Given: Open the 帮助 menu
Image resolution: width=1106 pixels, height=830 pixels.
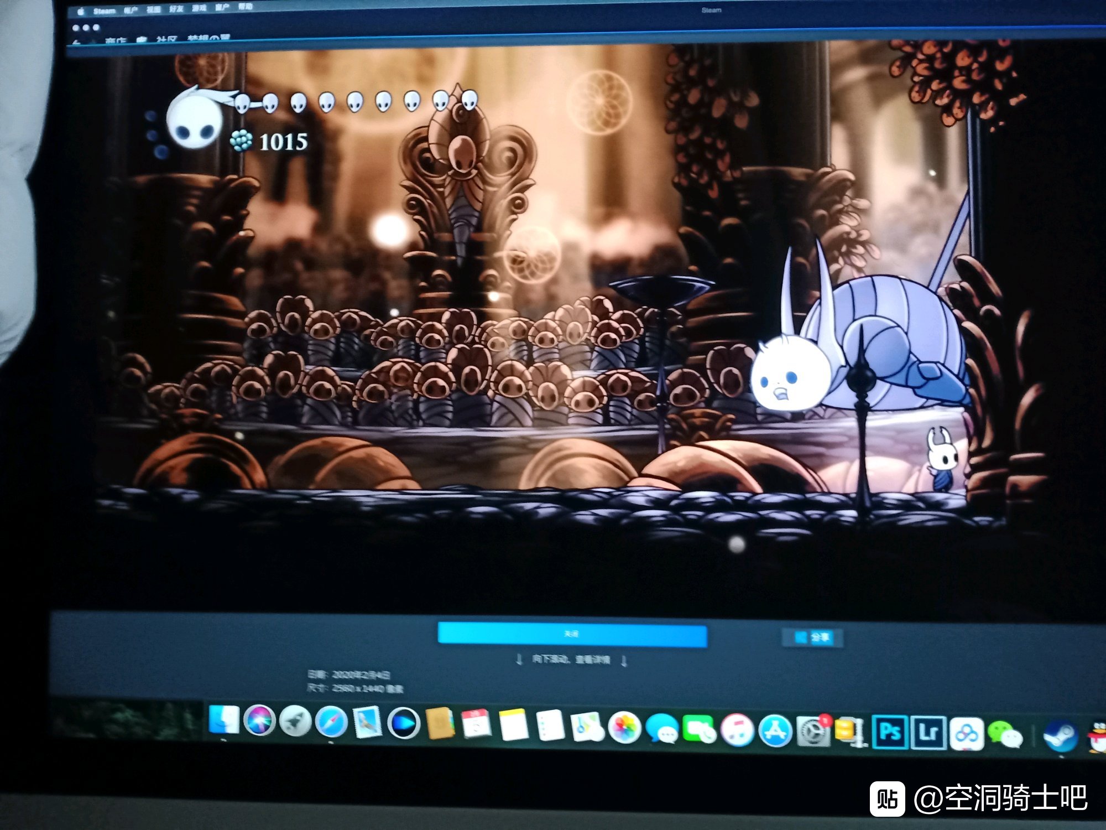Looking at the screenshot, I should pos(245,7).
